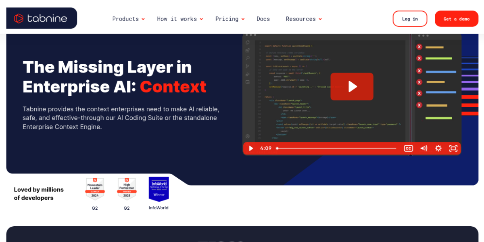Click the red word Context in the headline
This screenshot has width=484, height=242.
pos(173,87)
